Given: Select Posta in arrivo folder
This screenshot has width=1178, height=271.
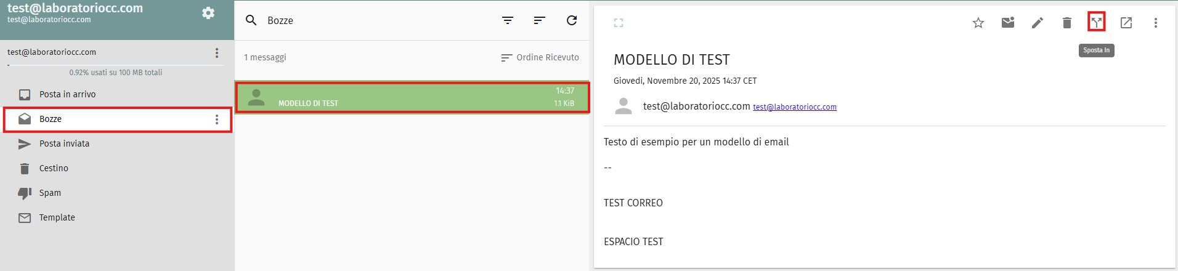Looking at the screenshot, I should 67,94.
